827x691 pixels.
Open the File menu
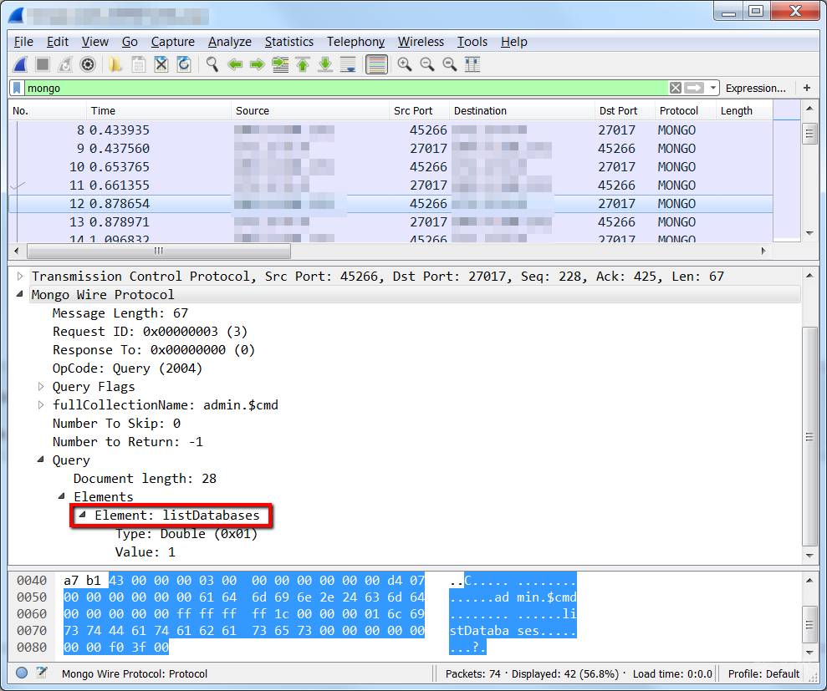tap(23, 42)
